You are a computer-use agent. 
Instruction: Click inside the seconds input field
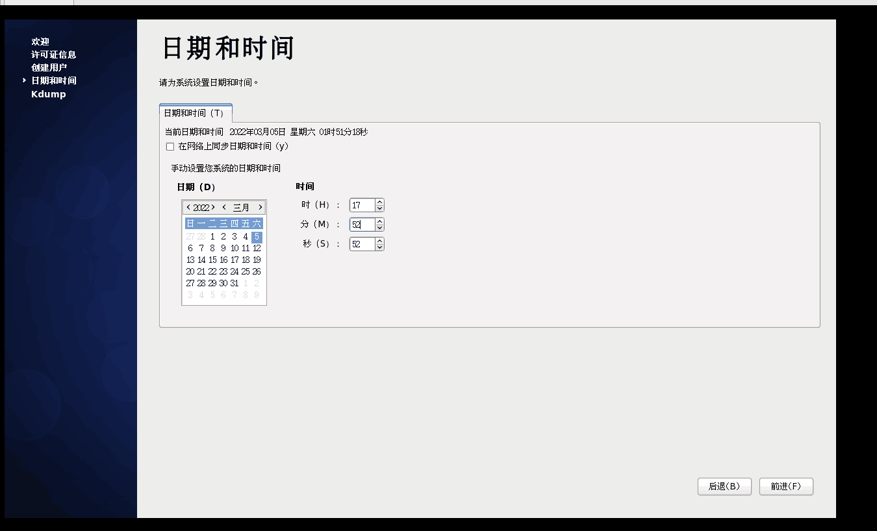(362, 244)
